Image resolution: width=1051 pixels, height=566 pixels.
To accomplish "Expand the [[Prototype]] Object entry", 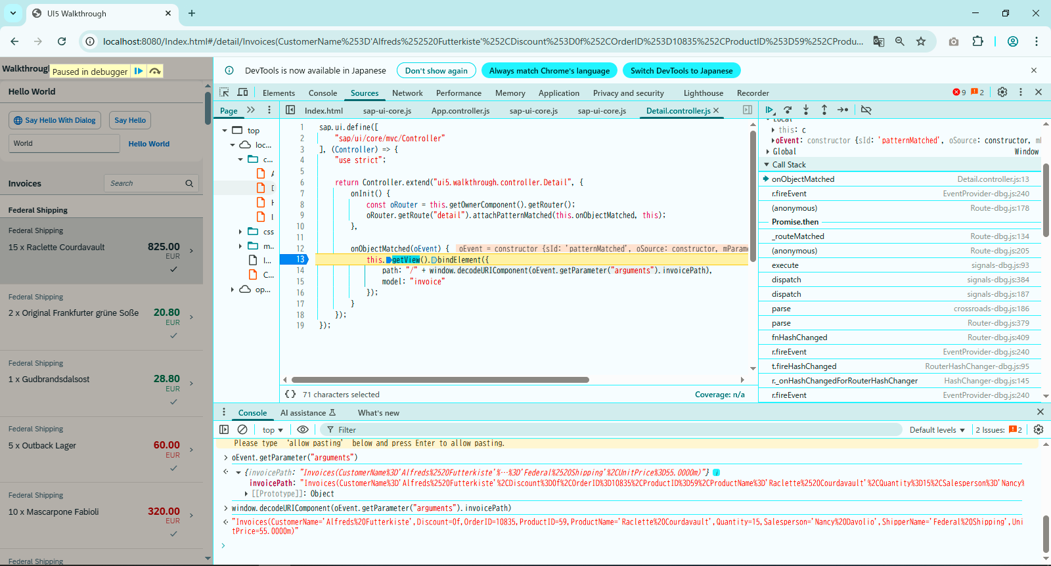I will [x=246, y=494].
